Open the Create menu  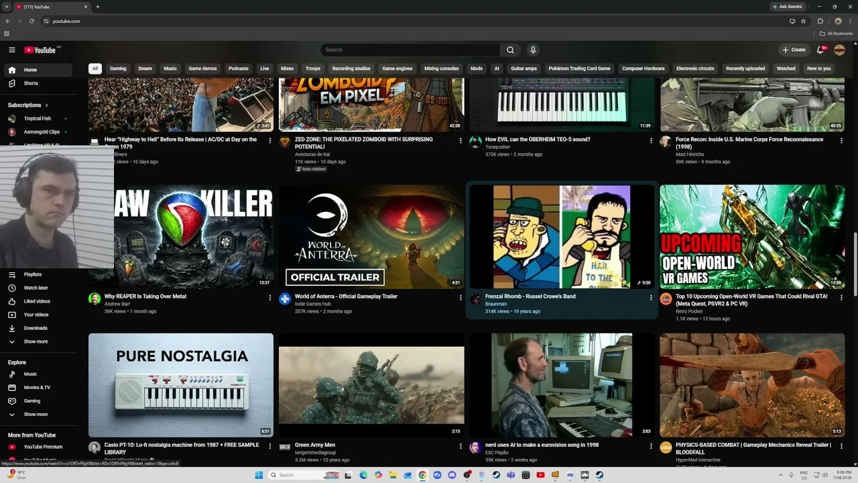click(794, 50)
